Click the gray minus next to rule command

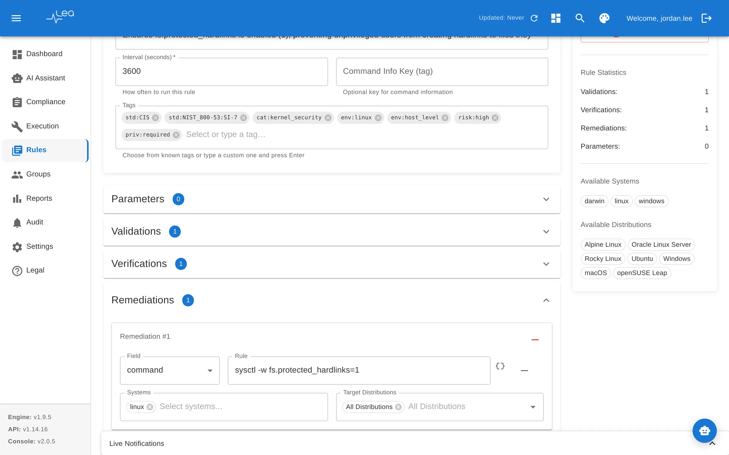[x=524, y=370]
